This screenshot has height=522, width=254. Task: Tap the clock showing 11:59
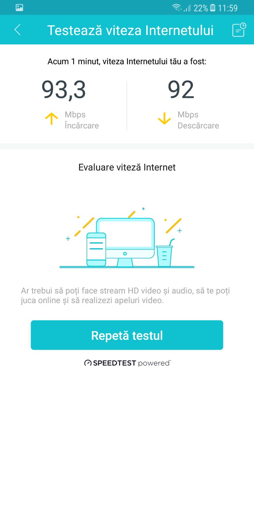(228, 8)
